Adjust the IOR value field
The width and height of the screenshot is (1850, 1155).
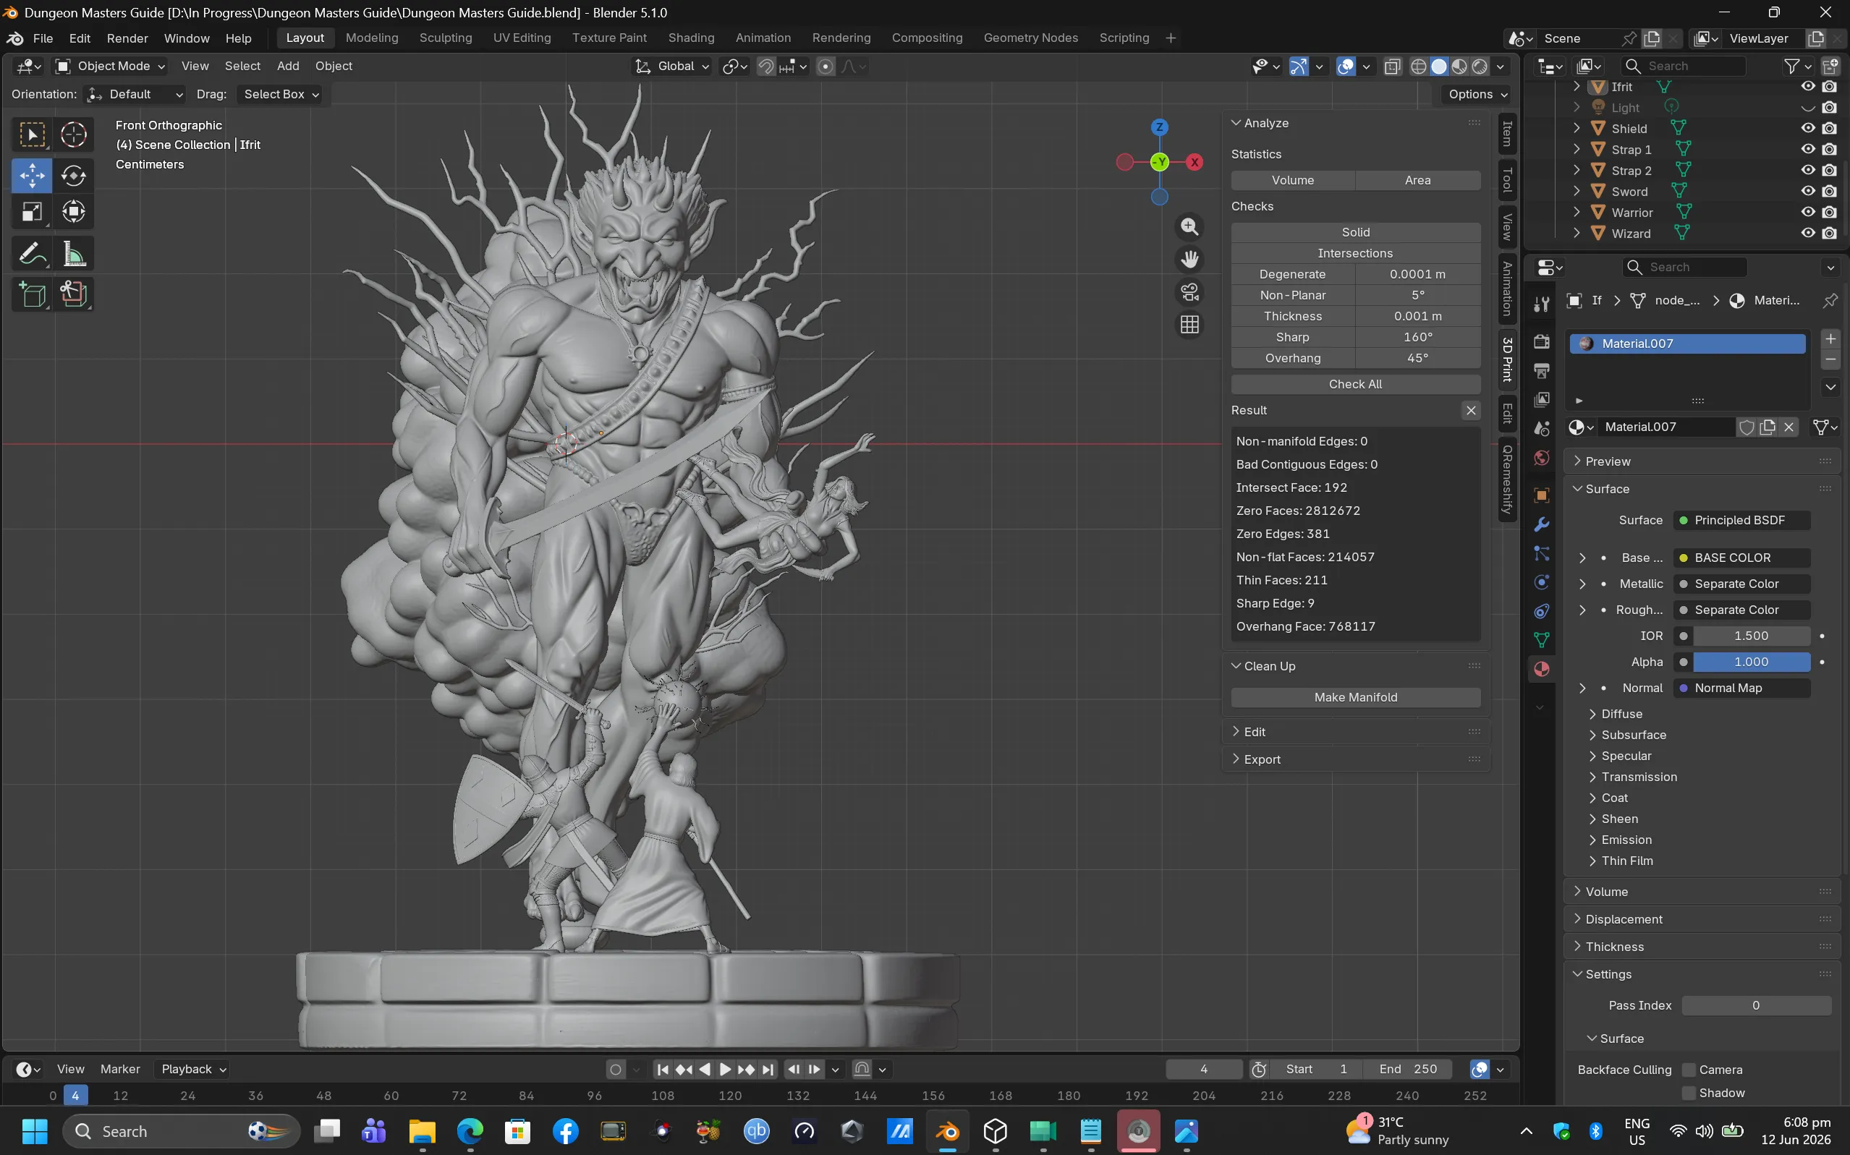[x=1751, y=636]
